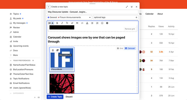
Task: Open About tab in top navigation
Action: (x=160, y=14)
